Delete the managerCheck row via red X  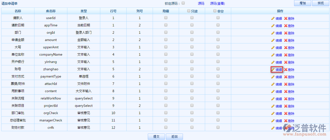[x=286, y=121]
